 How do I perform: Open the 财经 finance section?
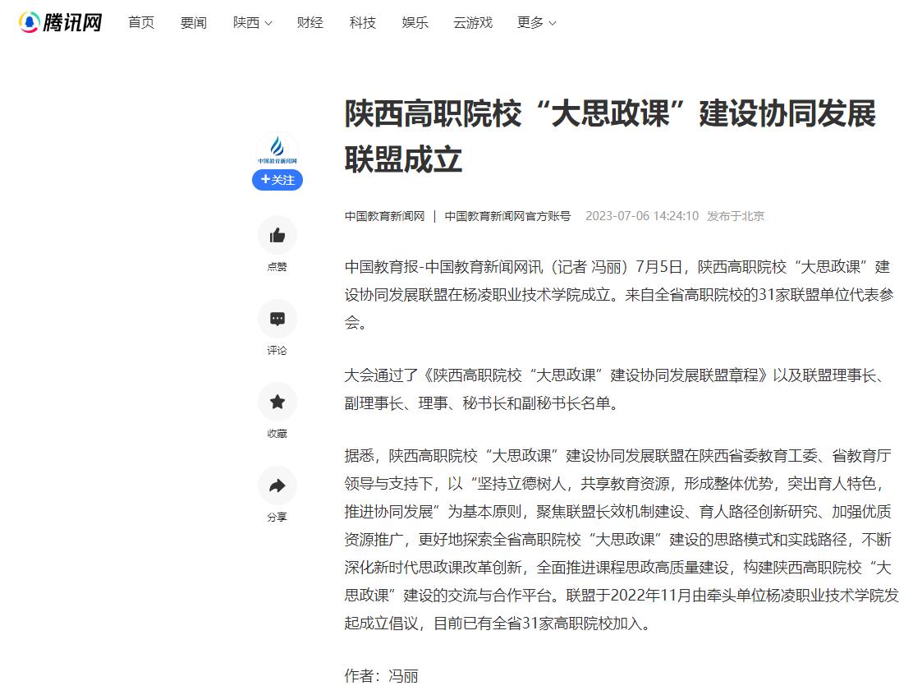[x=310, y=23]
